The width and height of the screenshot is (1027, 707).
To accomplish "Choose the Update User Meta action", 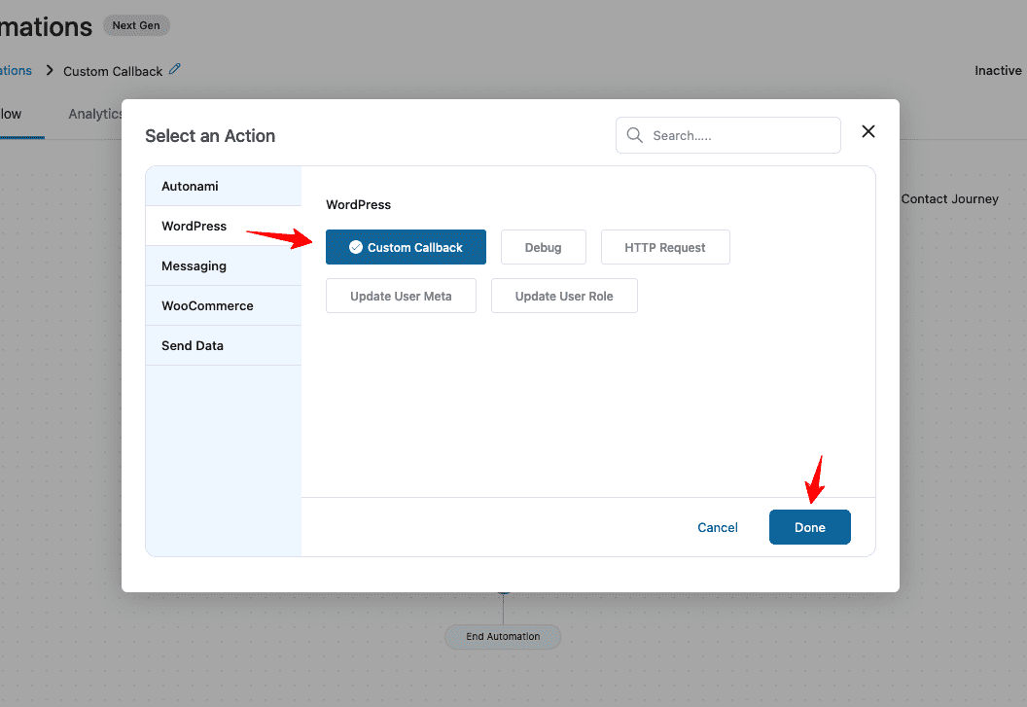I will pos(401,295).
